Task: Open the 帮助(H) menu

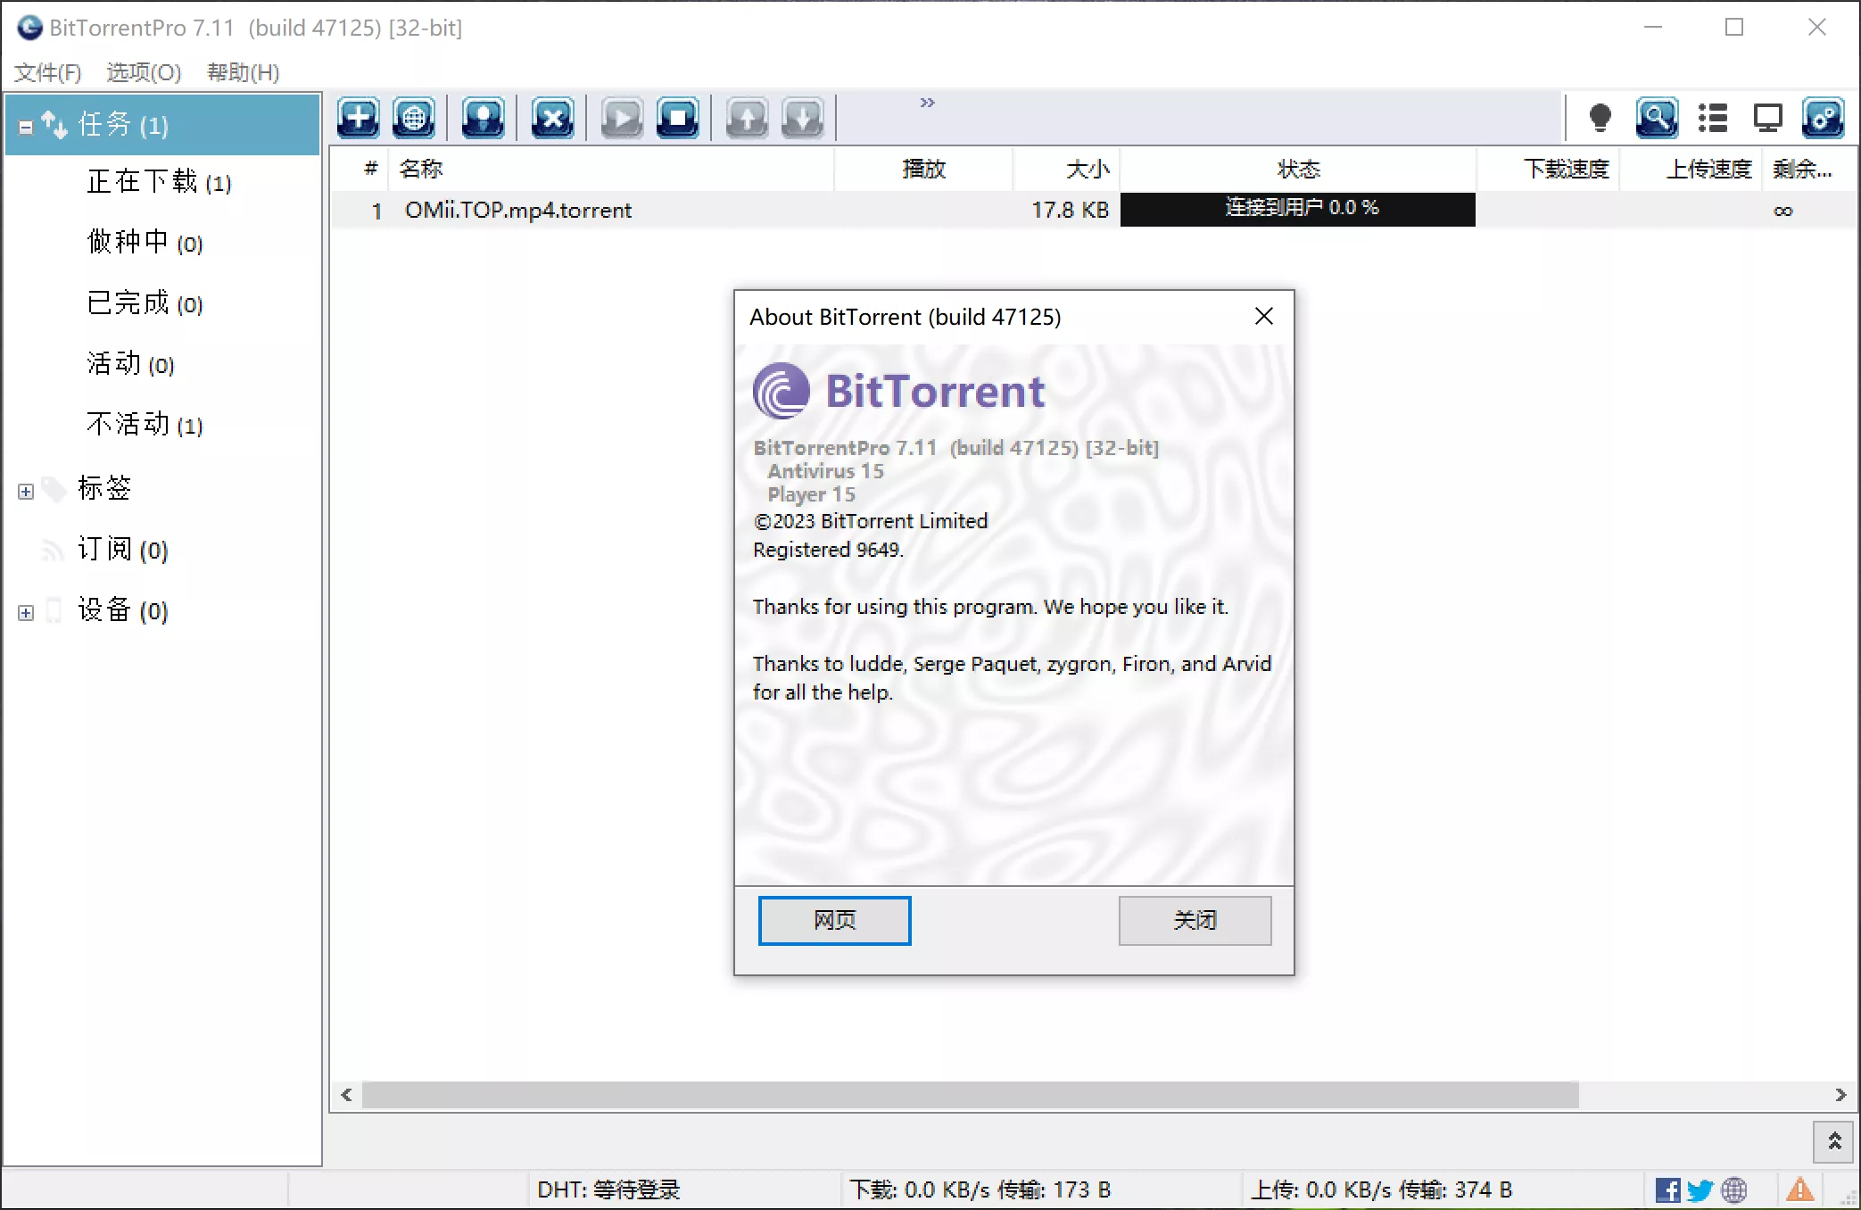Action: [244, 72]
